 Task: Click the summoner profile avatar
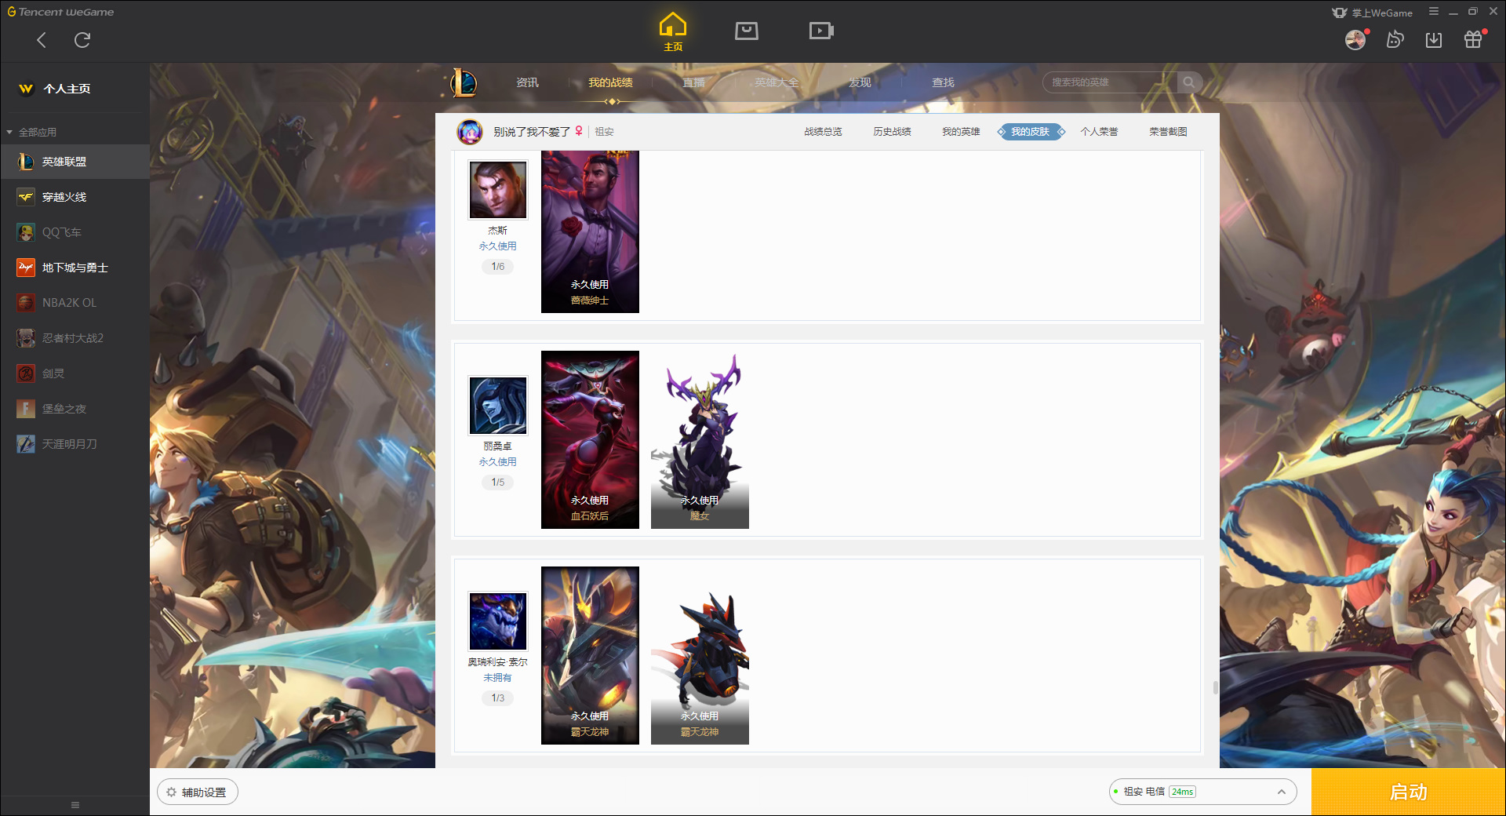pos(470,132)
